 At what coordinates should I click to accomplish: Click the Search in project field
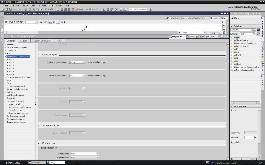138,10
